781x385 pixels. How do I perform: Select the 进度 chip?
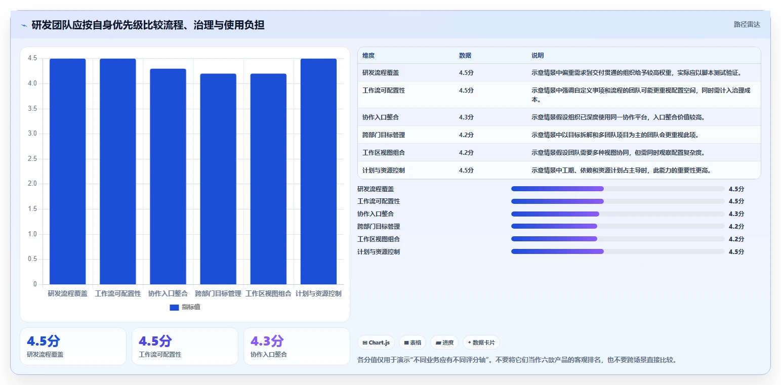click(x=444, y=343)
